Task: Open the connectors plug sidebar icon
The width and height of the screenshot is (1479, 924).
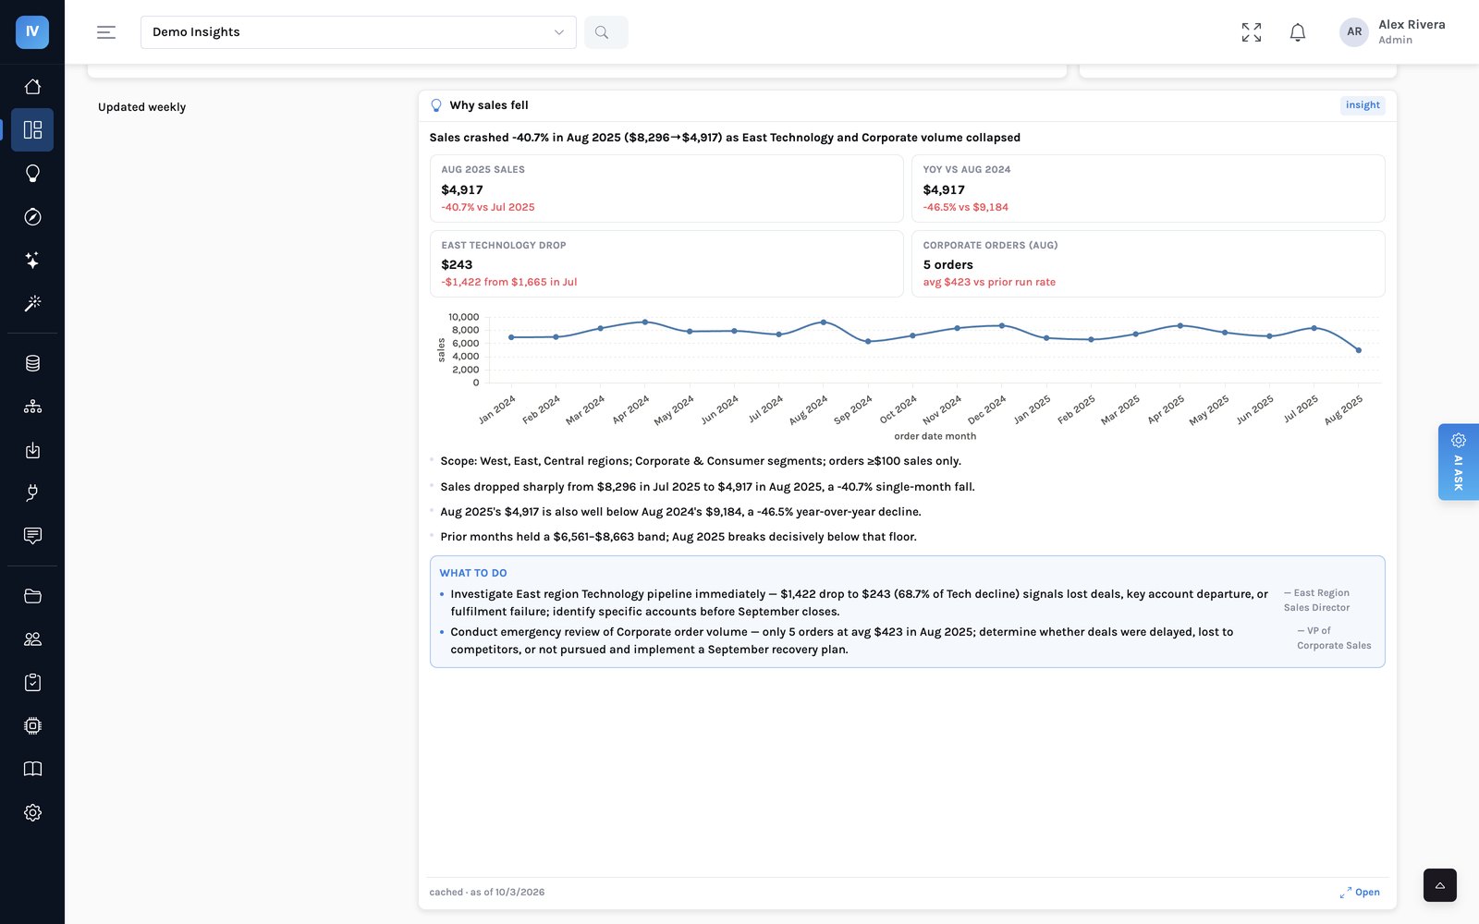Action: (x=32, y=492)
